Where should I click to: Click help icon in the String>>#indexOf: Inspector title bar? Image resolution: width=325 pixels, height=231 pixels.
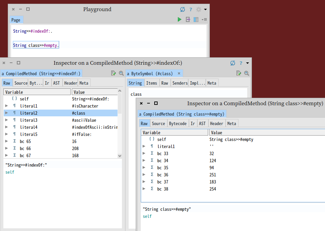coord(241,63)
